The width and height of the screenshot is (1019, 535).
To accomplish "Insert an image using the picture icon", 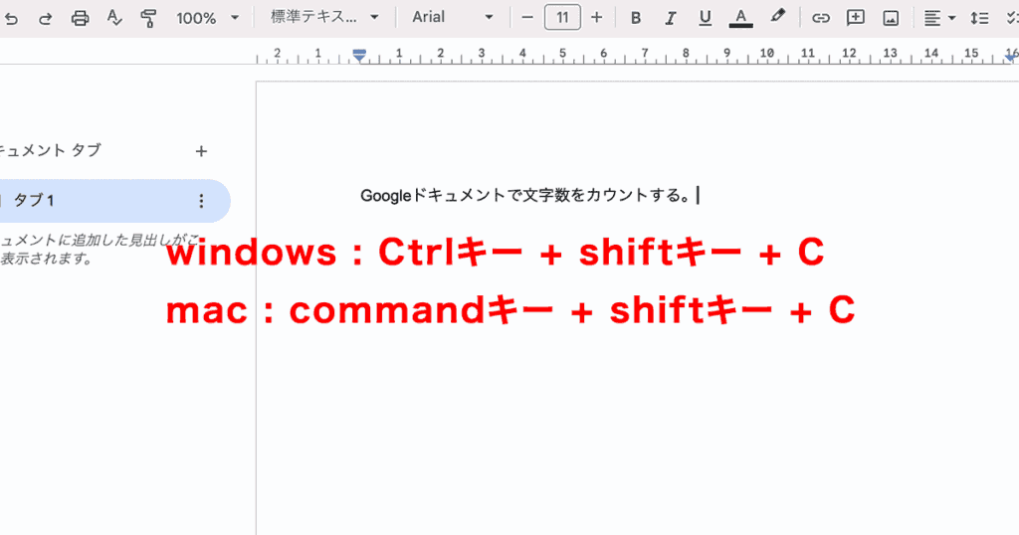I will 891,18.
